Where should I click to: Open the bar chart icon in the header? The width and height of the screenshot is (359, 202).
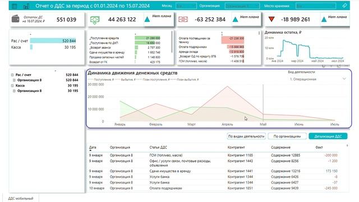tap(26, 6)
